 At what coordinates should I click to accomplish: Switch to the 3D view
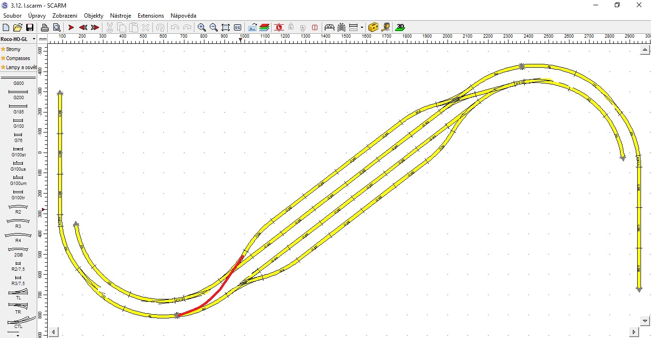(400, 27)
